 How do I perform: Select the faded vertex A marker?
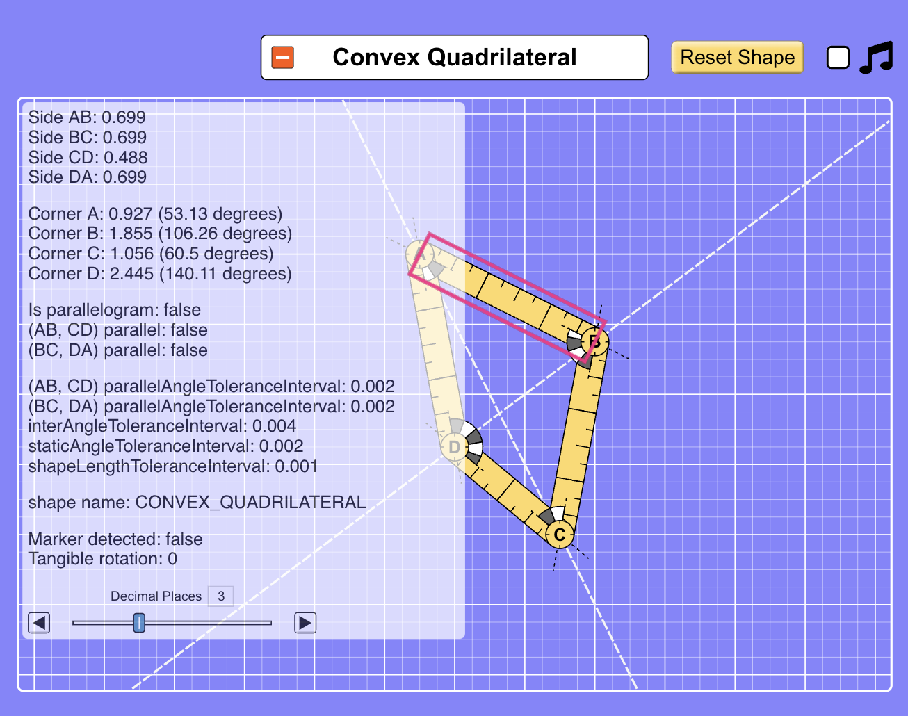pyautogui.click(x=422, y=255)
